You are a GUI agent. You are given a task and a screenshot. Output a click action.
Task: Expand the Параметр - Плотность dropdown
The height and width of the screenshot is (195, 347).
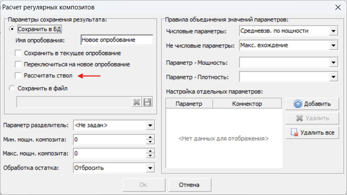click(333, 77)
